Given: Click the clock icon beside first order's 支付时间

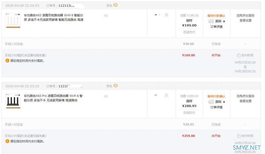Looking at the screenshot, I should click(x=238, y=55).
